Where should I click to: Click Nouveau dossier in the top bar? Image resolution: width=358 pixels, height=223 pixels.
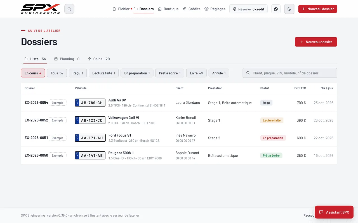tap(318, 9)
